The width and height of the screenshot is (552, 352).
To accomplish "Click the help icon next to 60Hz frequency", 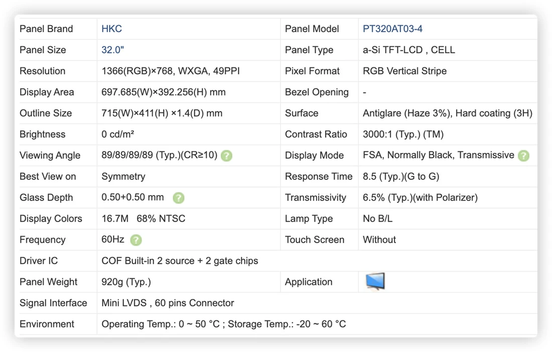I will coord(136,240).
